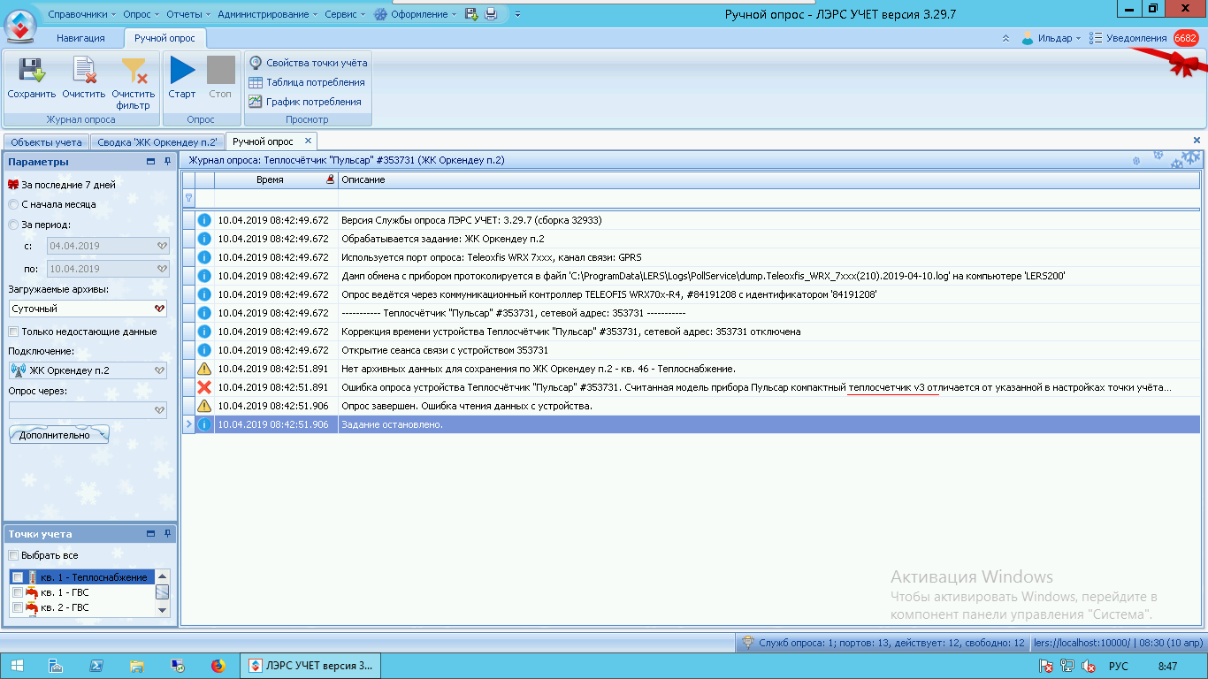Open the 'Опрос через' dropdown

pyautogui.click(x=159, y=410)
